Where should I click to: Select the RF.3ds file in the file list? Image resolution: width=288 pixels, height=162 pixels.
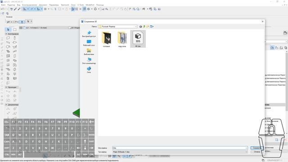pos(138,39)
